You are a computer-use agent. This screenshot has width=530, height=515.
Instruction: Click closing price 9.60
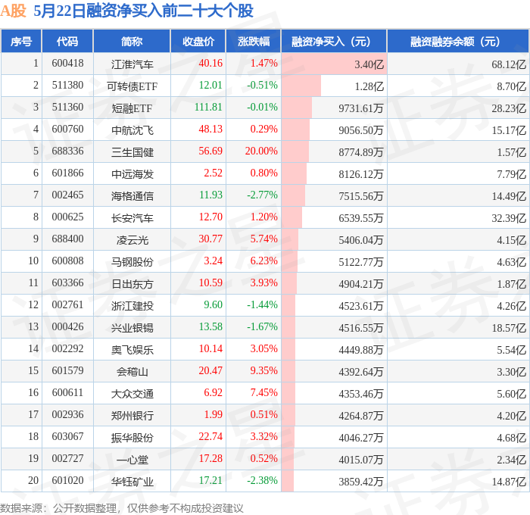(213, 305)
